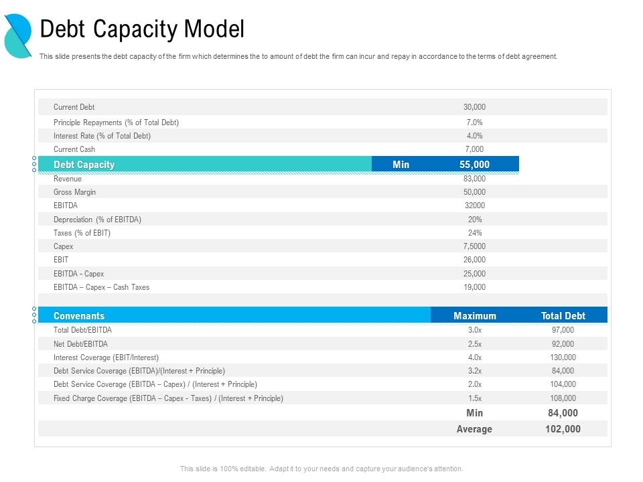Select the 'Debt Capacity Model' title
The height and width of the screenshot is (482, 643).
142,29
